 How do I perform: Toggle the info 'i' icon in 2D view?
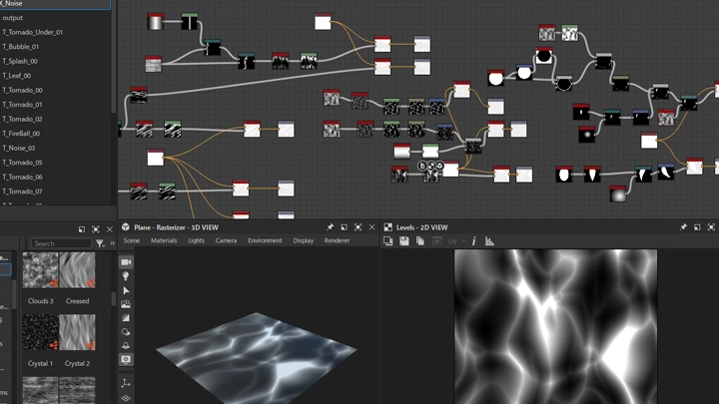pyautogui.click(x=473, y=241)
